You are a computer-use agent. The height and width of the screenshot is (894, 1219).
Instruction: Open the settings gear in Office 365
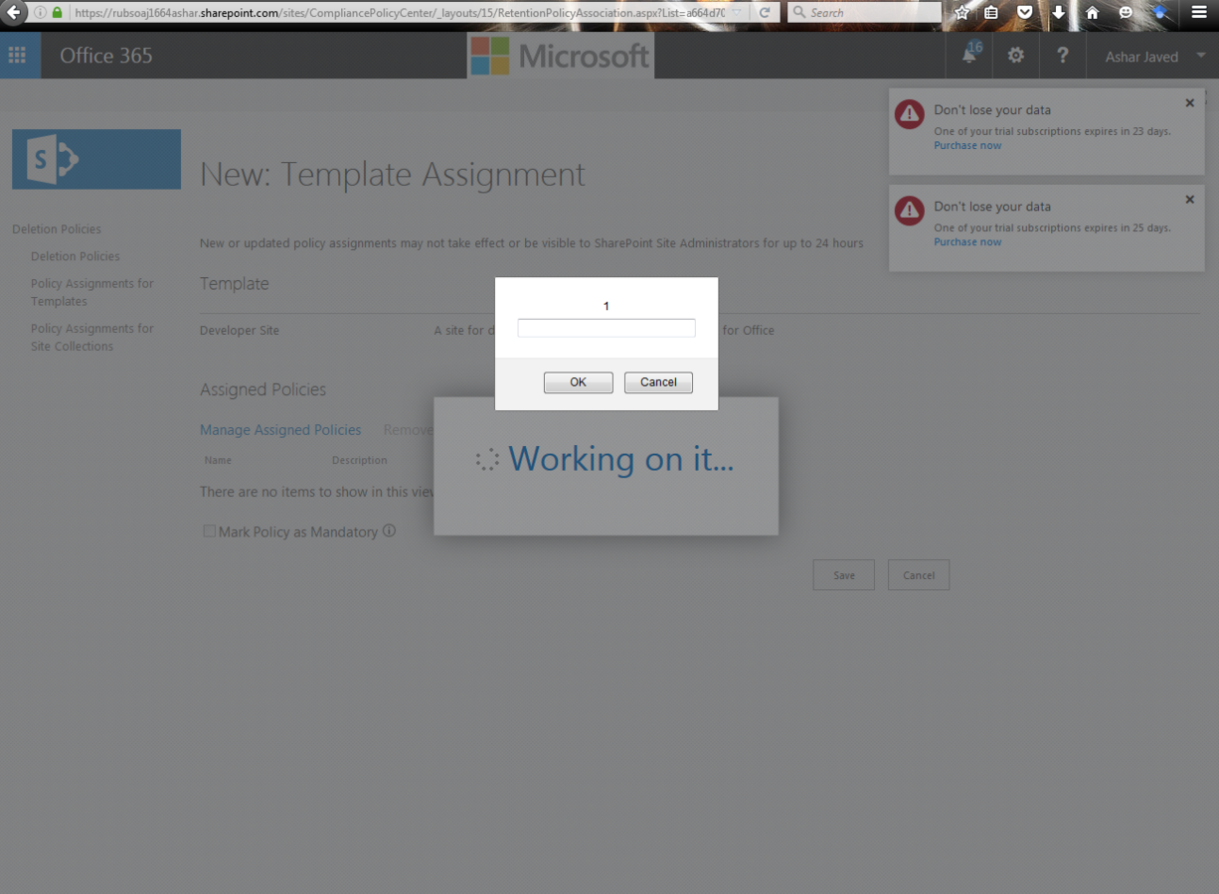[1015, 56]
